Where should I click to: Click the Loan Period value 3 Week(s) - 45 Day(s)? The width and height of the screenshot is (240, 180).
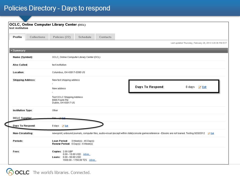(x=83, y=141)
